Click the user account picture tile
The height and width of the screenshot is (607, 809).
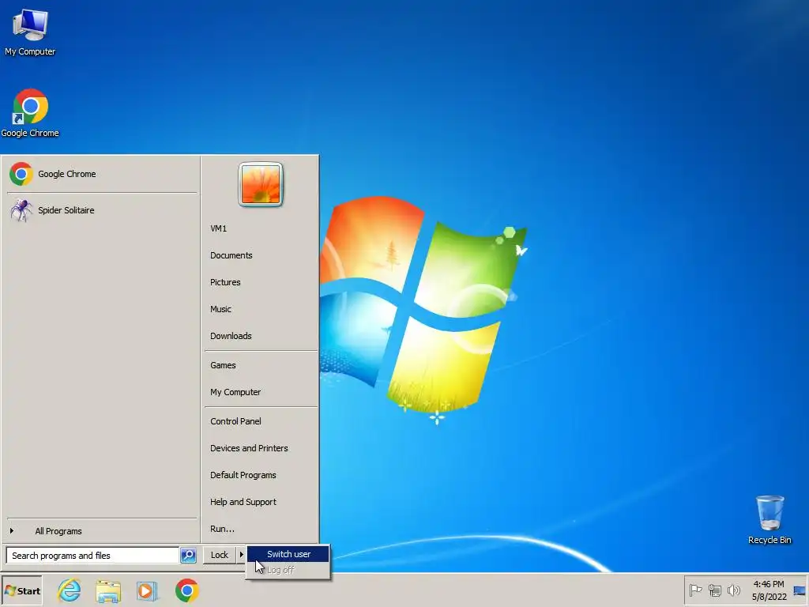pos(261,184)
